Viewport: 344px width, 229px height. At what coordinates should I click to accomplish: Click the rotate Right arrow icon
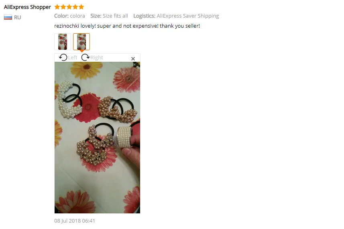[85, 57]
